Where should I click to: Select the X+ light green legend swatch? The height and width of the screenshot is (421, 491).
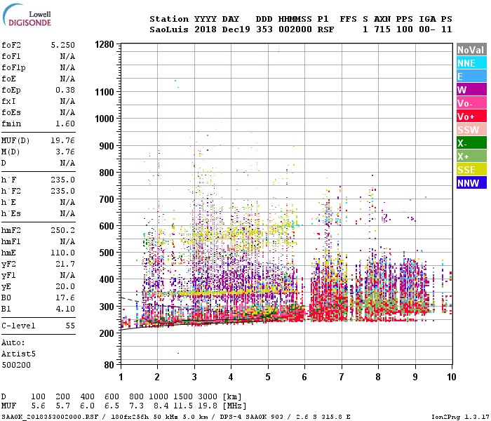(471, 156)
